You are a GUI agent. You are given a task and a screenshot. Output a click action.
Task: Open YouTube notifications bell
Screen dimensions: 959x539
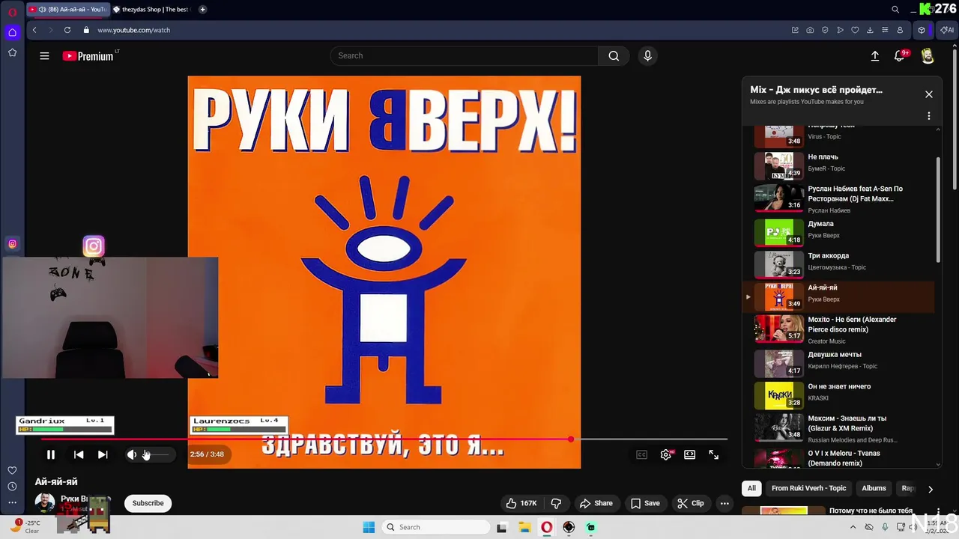(901, 55)
